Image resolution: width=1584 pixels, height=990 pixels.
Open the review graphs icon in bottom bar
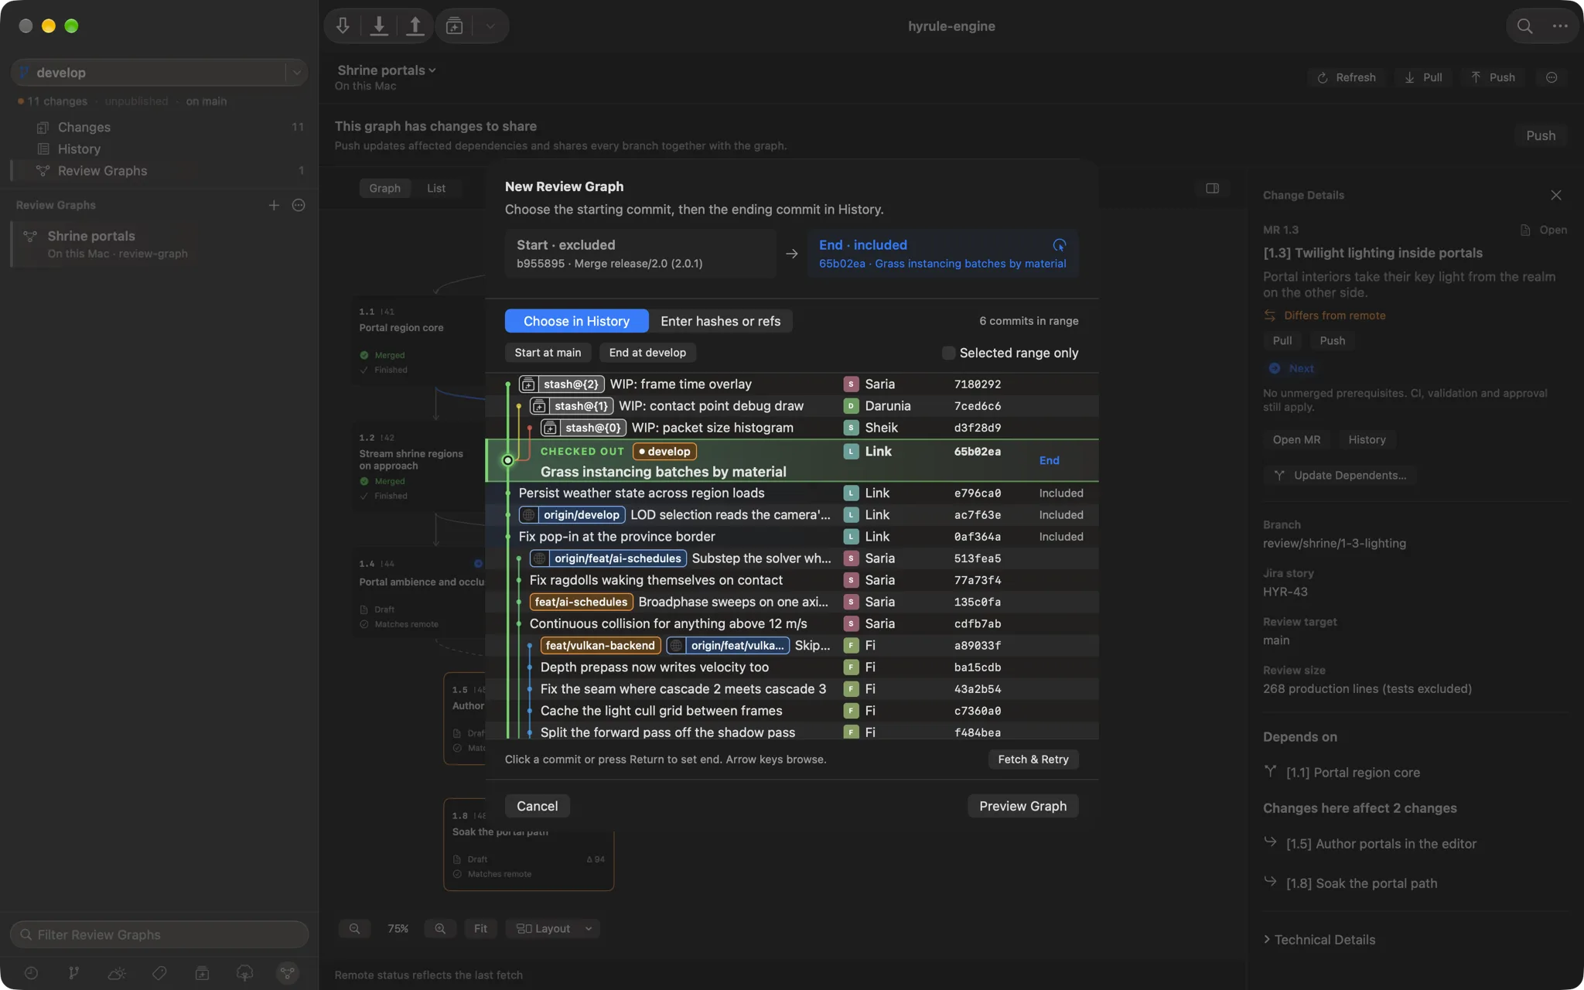(287, 973)
